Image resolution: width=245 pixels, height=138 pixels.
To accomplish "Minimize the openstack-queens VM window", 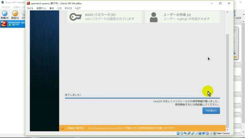I will [212, 3].
